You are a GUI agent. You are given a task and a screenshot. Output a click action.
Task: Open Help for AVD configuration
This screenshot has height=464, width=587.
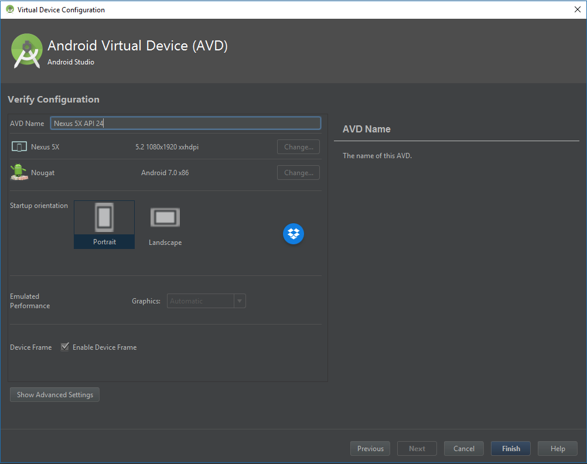click(x=558, y=449)
